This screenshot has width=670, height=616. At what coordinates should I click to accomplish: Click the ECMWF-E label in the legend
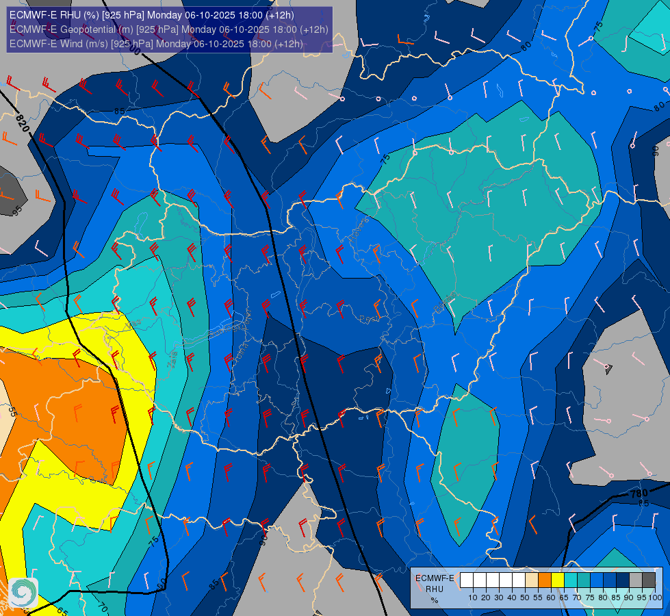tap(435, 578)
